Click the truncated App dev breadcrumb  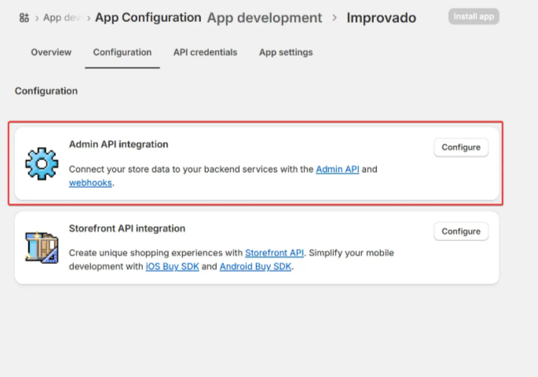pyautogui.click(x=62, y=17)
